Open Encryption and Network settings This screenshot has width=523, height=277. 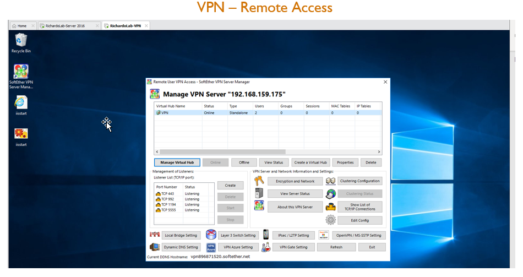(x=295, y=181)
